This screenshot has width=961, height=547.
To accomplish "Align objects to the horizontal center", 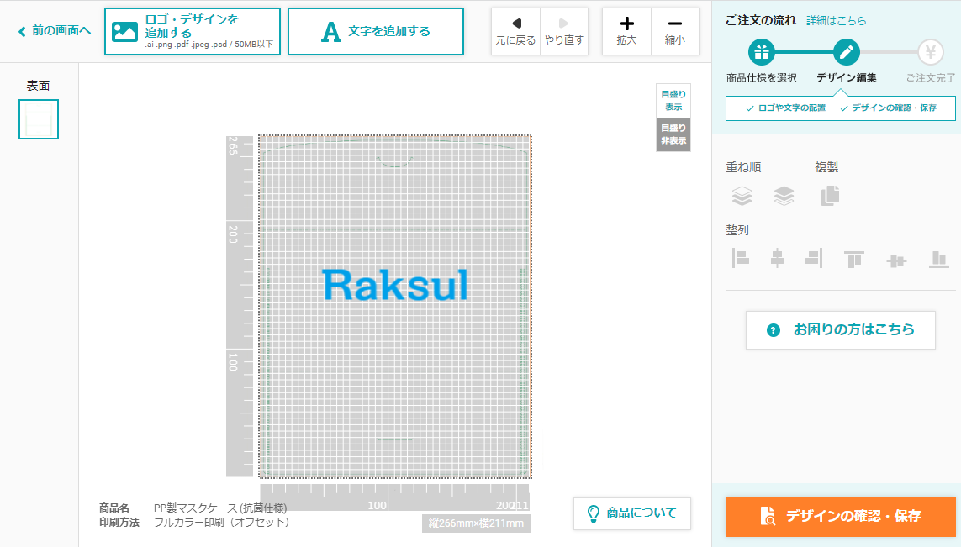I will pos(777,259).
